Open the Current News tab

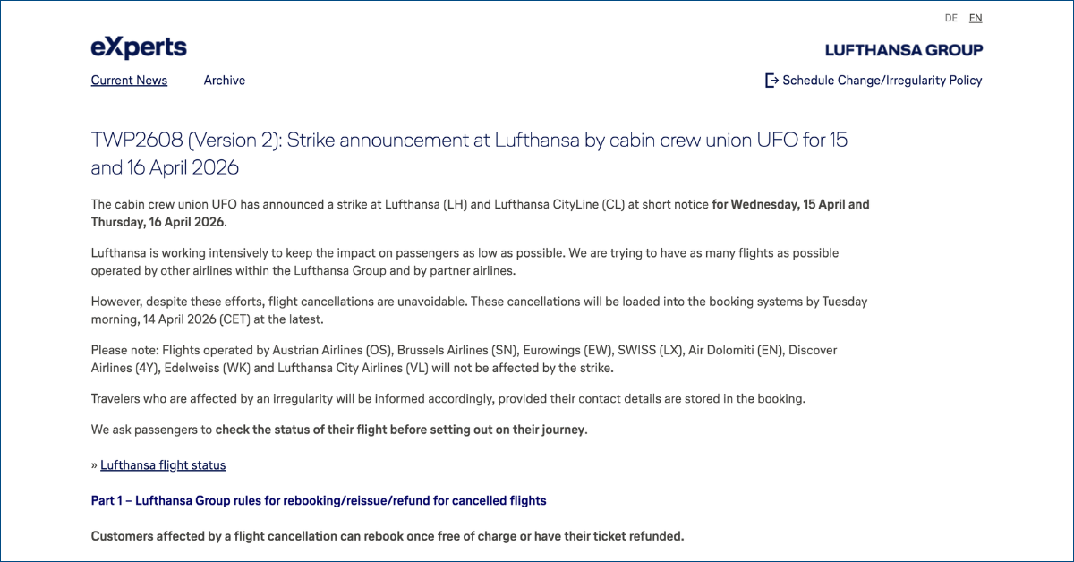point(129,81)
